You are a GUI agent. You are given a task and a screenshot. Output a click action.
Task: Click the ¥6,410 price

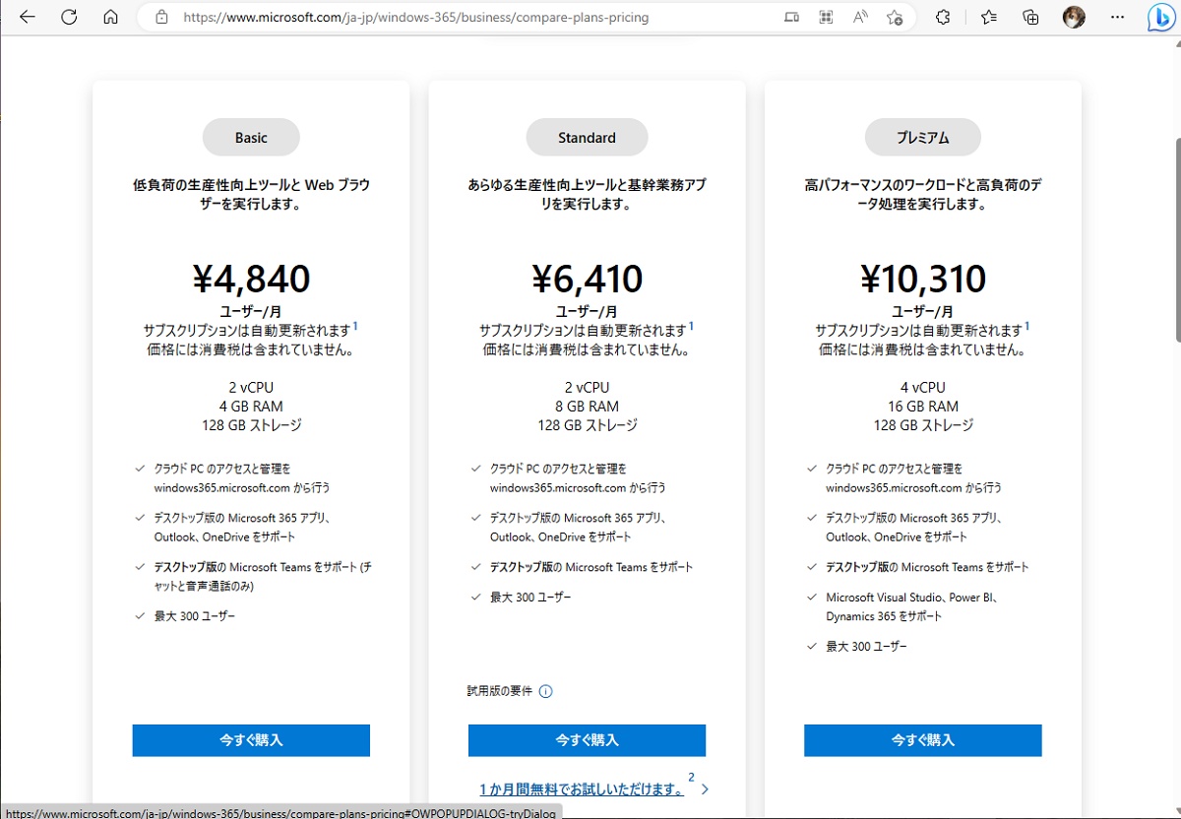[x=587, y=280]
